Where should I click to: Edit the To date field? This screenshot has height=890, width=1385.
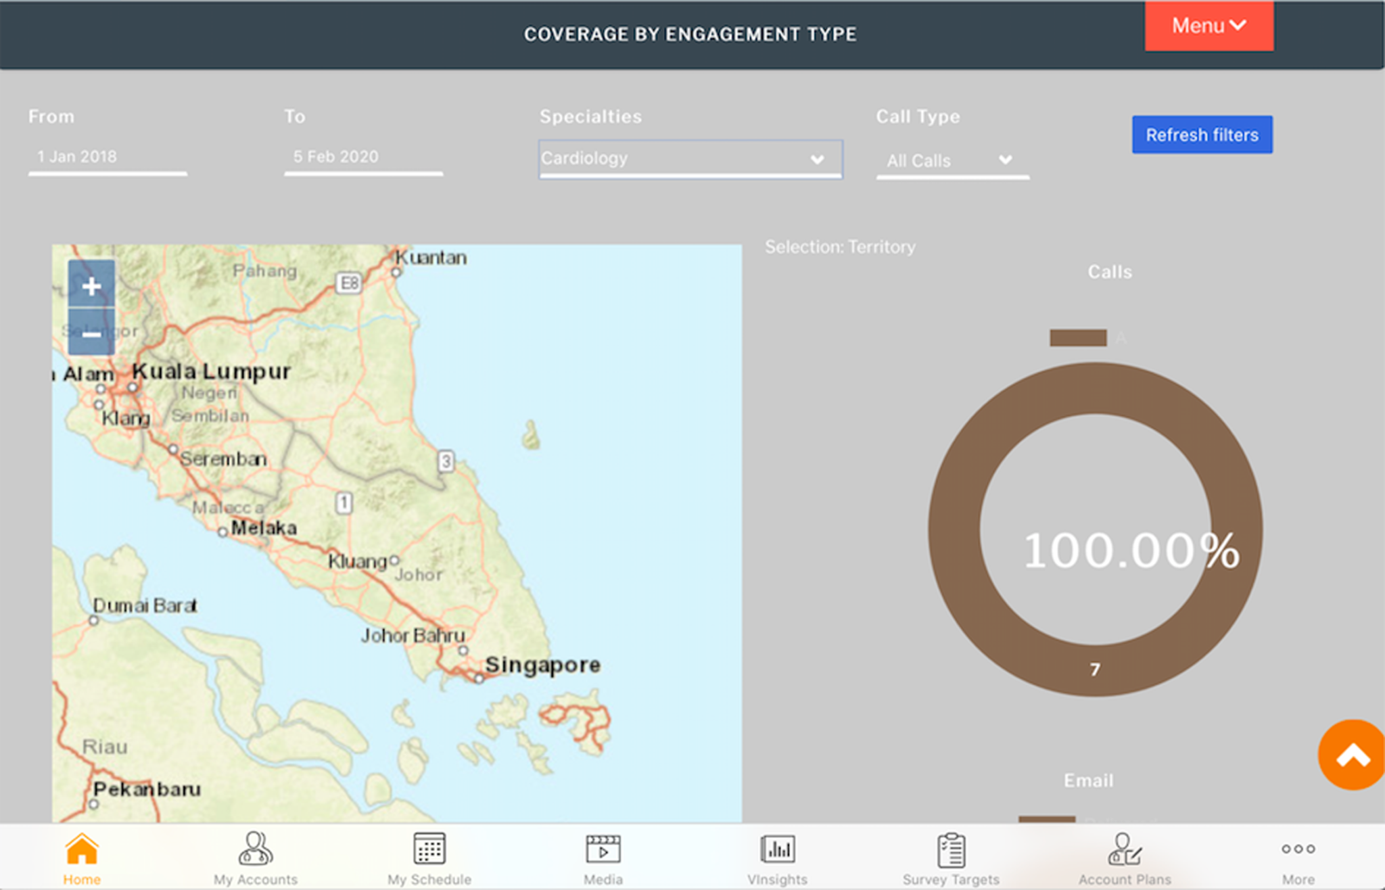coord(363,156)
